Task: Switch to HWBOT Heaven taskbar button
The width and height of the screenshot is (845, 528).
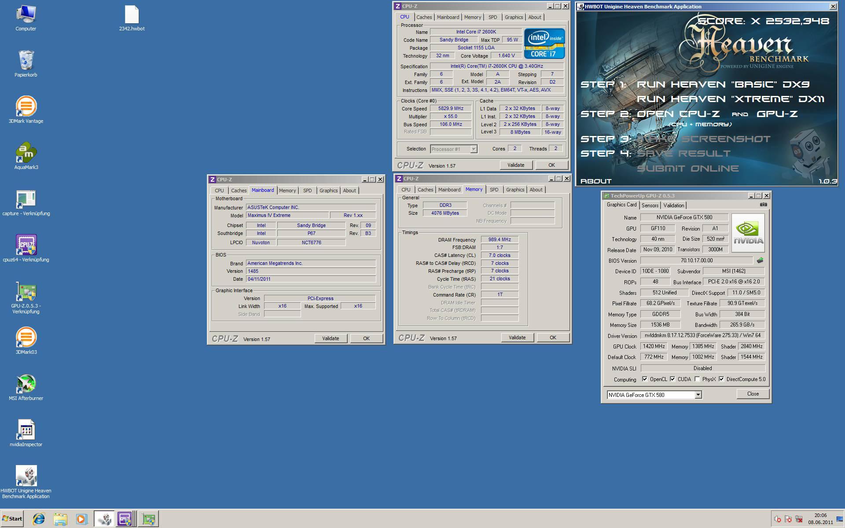Action: 104,519
